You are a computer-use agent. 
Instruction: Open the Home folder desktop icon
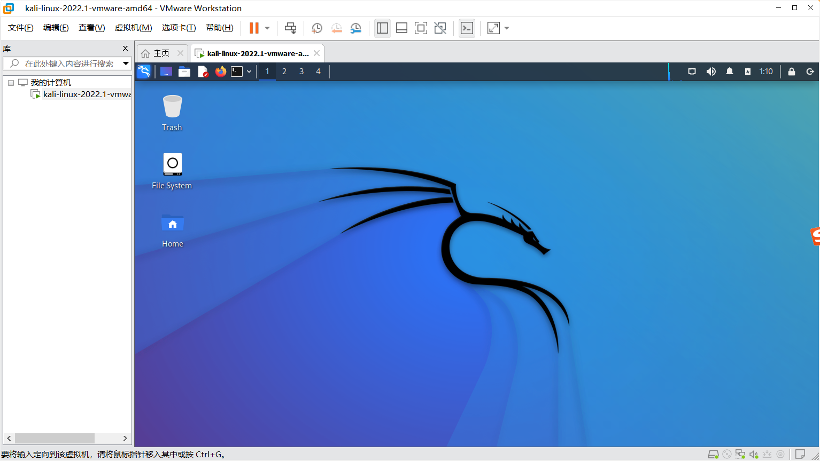click(172, 230)
